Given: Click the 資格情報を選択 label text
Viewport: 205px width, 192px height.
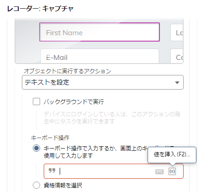Looking at the screenshot, I should pyautogui.click(x=63, y=185).
